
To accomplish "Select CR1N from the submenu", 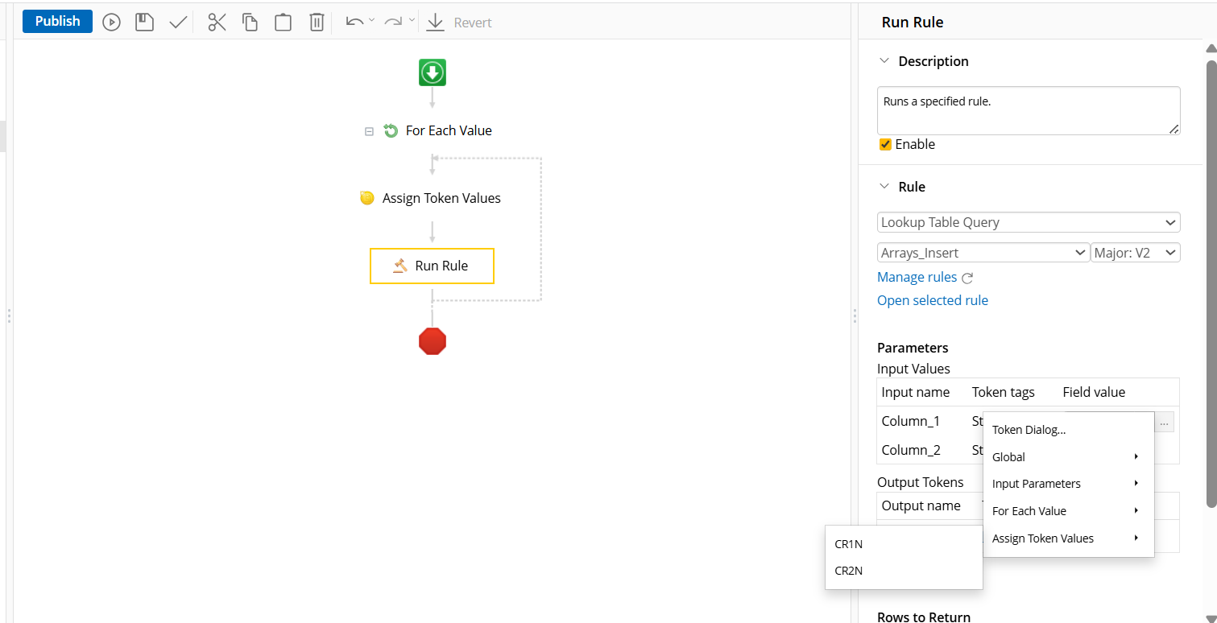I will [849, 544].
